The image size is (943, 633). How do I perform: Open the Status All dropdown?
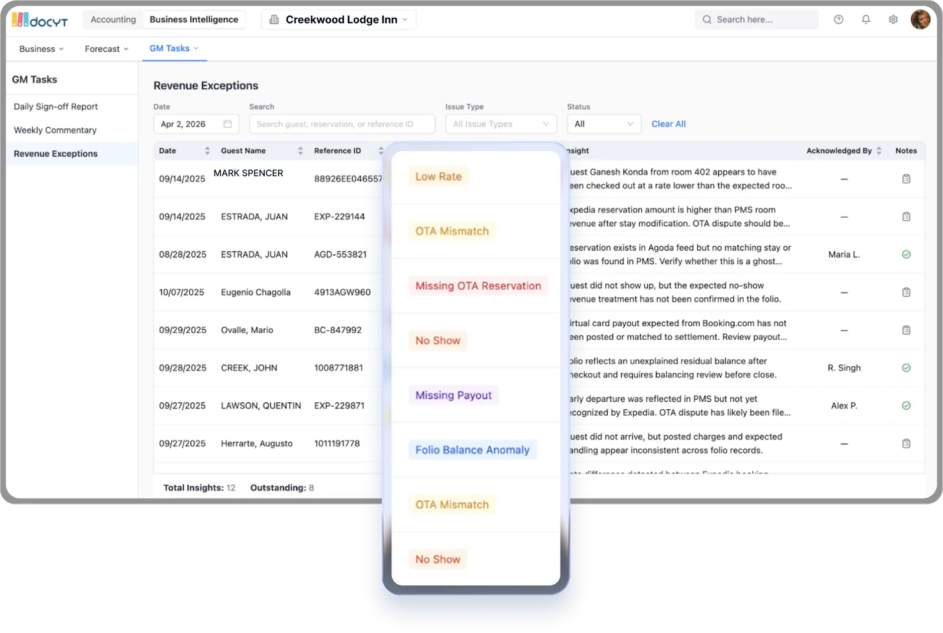604,124
